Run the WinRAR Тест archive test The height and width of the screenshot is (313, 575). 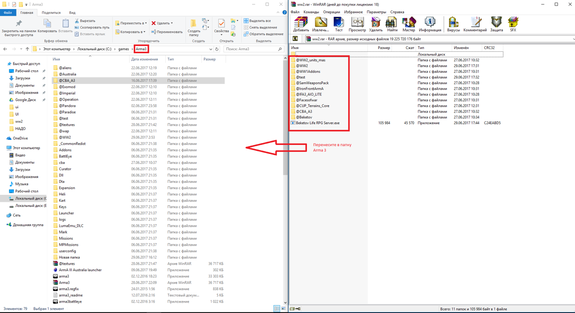point(339,24)
